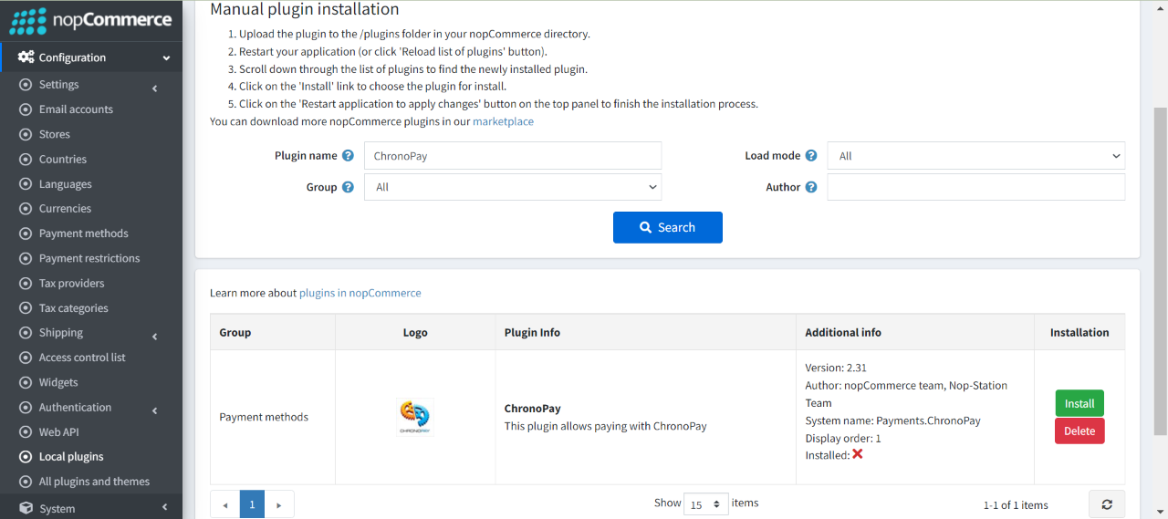1168x519 pixels.
Task: Open the Group help icon
Action: 348,187
